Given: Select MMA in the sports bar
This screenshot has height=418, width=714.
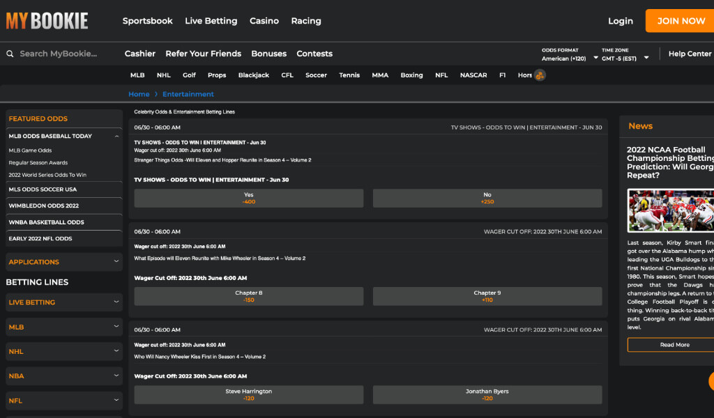Looking at the screenshot, I should pyautogui.click(x=380, y=75).
